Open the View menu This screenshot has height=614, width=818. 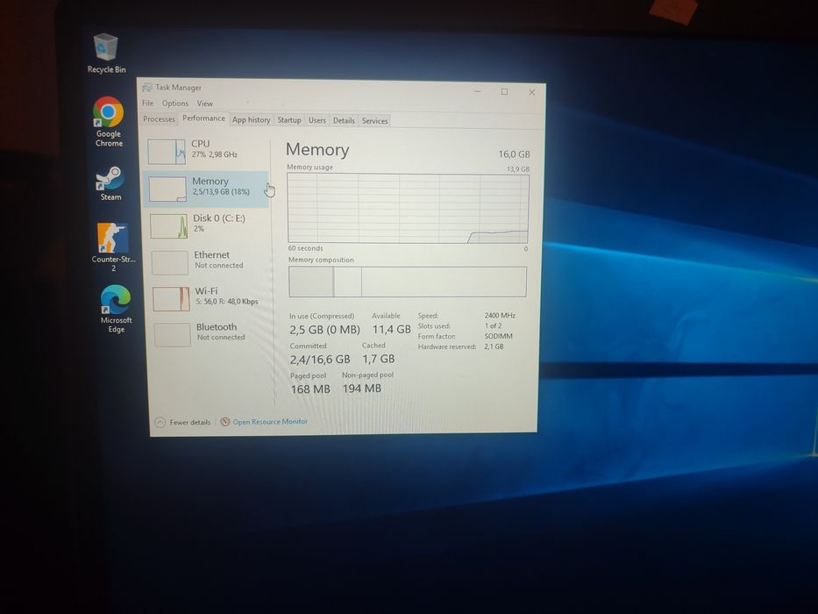205,104
